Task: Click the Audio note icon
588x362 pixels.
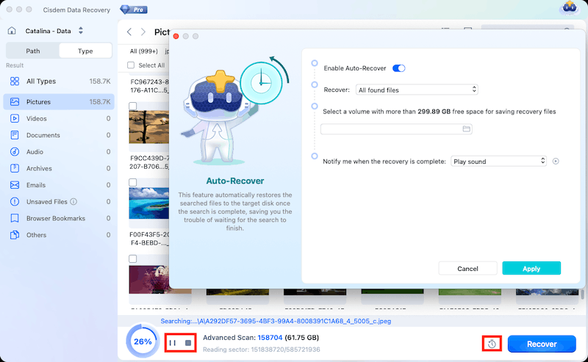Action: 15,152
